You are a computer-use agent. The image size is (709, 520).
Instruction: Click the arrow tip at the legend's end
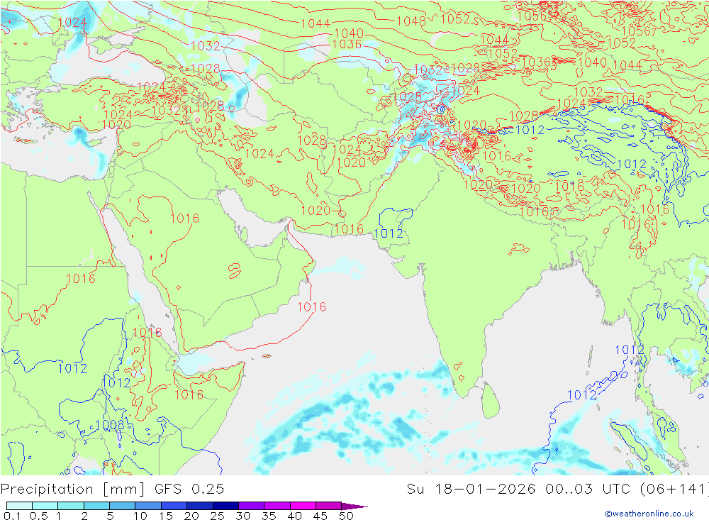[x=355, y=507]
